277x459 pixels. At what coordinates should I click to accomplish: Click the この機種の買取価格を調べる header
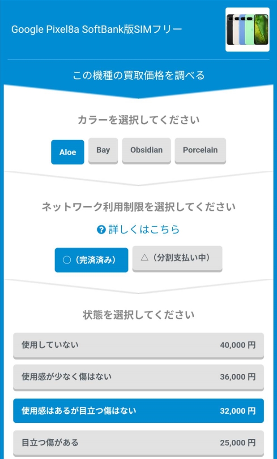tap(138, 75)
